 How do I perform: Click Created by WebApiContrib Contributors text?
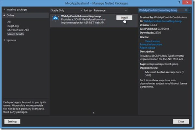click(x=163, y=17)
